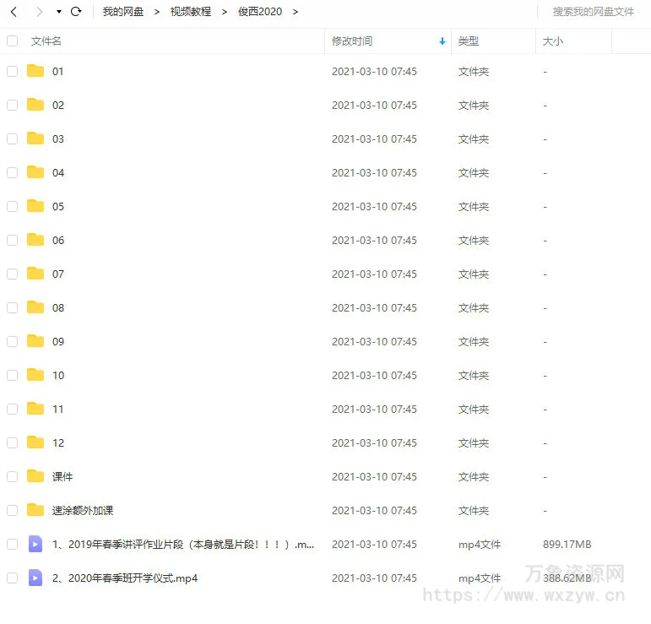Viewport: 651px width, 624px height.
Task: Open the 速涂额外加课 folder icon
Action: click(35, 510)
